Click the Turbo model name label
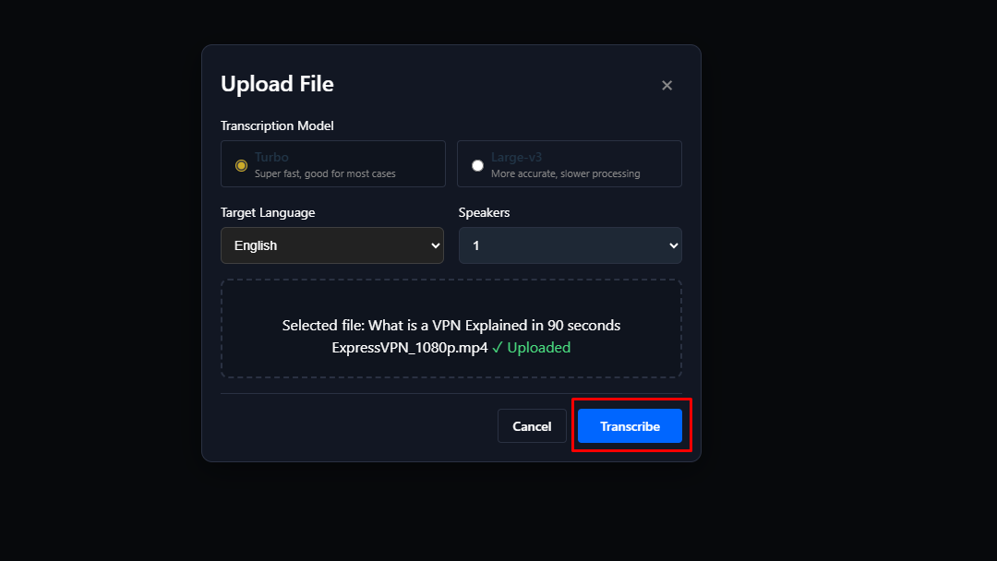The width and height of the screenshot is (997, 561). coord(271,158)
